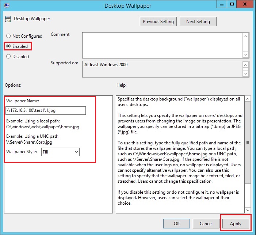Image resolution: width=256 pixels, height=235 pixels.
Task: Click the Comment box scroll down arrow
Action: coord(245,54)
